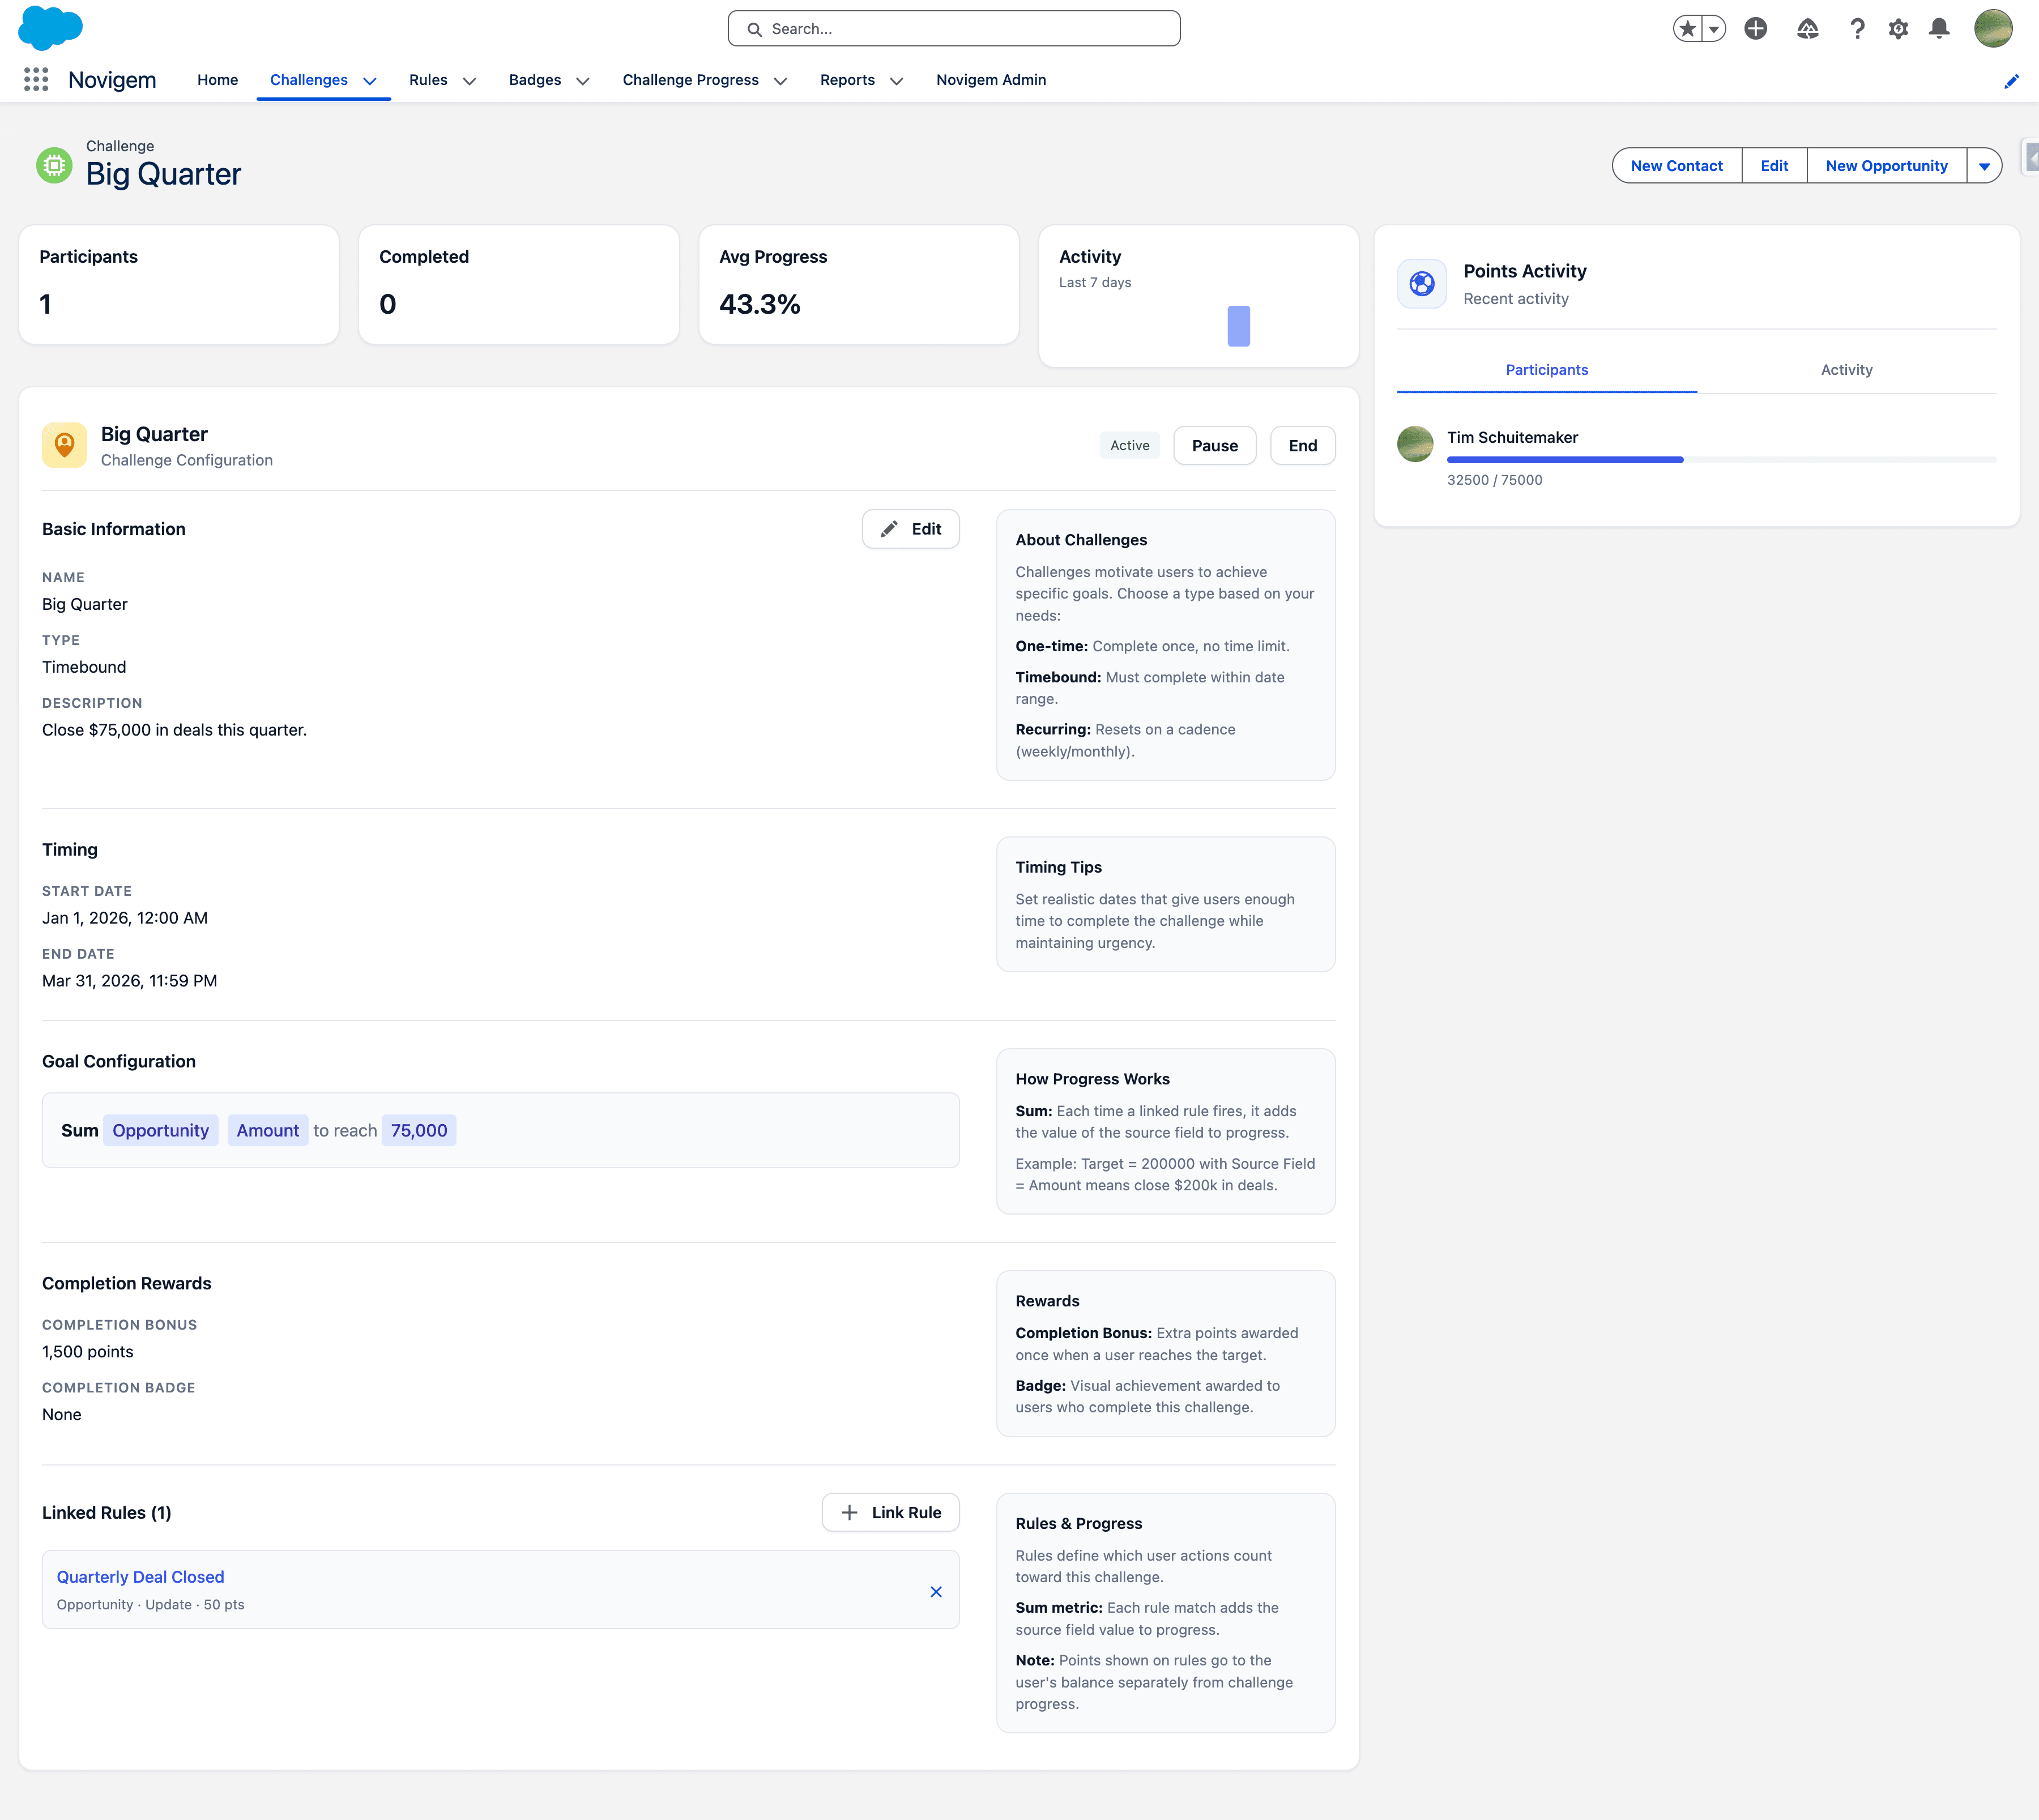
Task: Open the Trailhead learning icon
Action: click(x=1808, y=28)
